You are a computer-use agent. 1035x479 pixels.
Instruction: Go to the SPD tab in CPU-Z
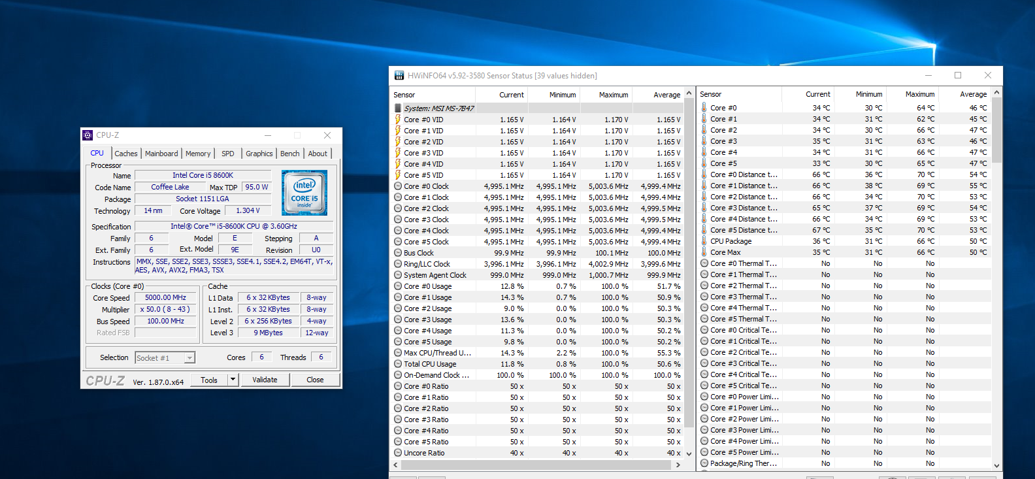click(x=227, y=154)
